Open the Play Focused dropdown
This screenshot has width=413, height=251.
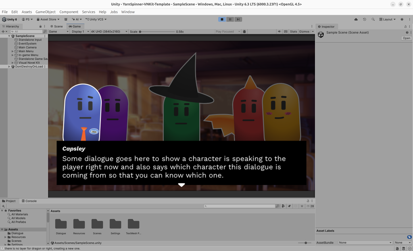(x=227, y=31)
